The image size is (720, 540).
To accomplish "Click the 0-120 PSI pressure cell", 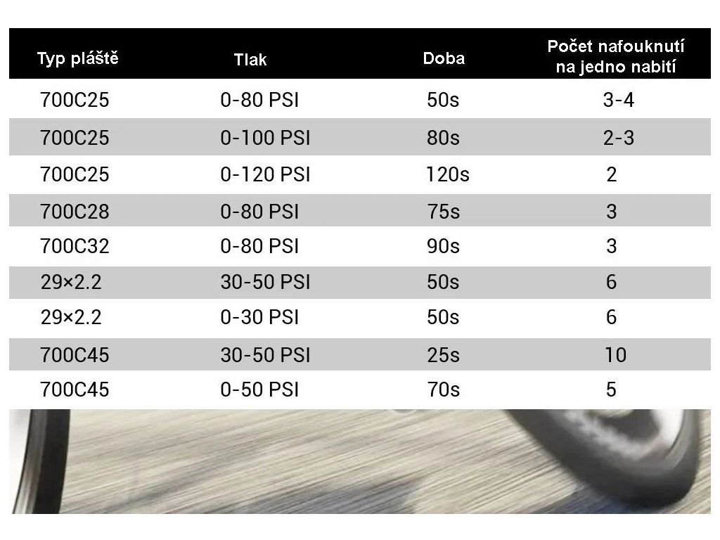I will (265, 174).
